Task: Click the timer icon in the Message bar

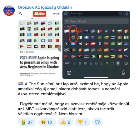Action: click(x=121, y=13)
